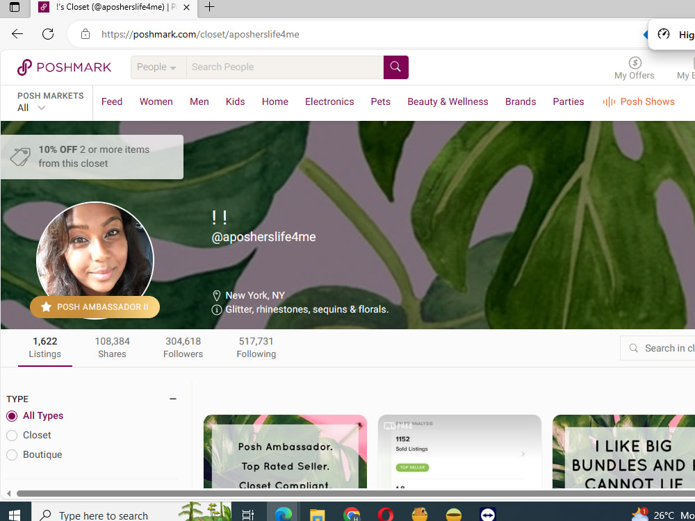Click the @aposherslife4me username
Screen dimensions: 695x521
click(x=263, y=237)
